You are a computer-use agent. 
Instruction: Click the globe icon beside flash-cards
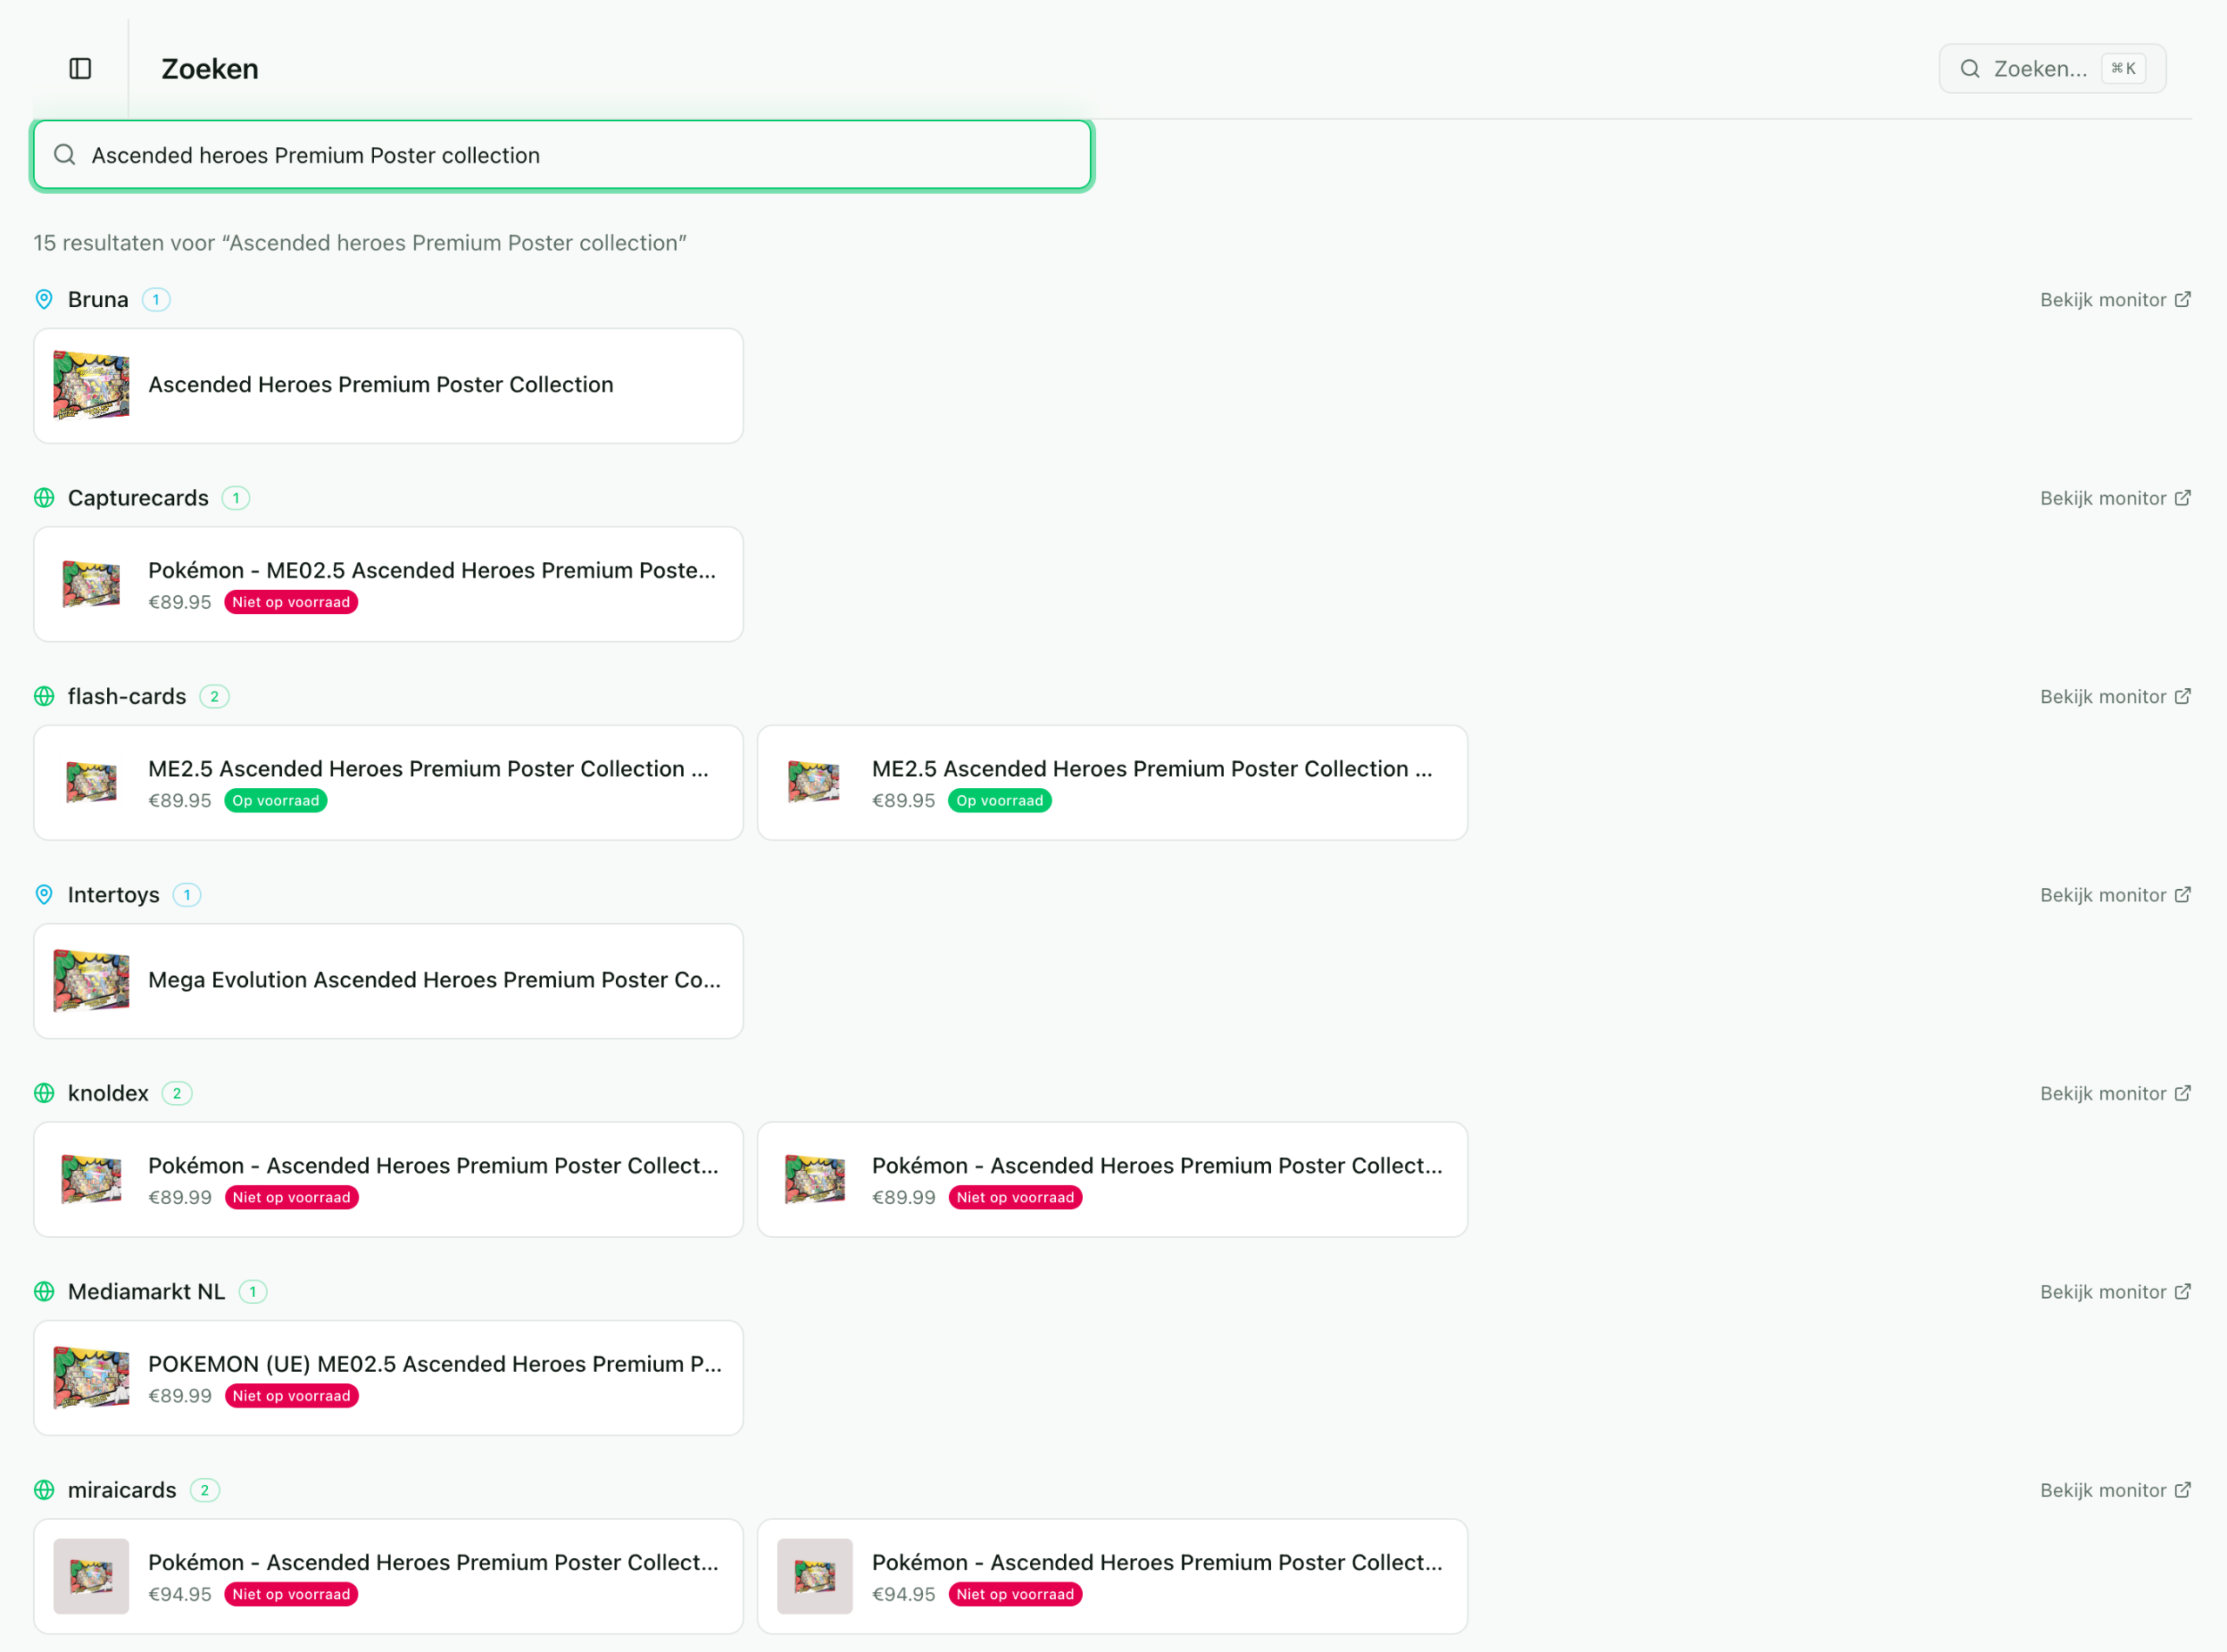pos(44,696)
